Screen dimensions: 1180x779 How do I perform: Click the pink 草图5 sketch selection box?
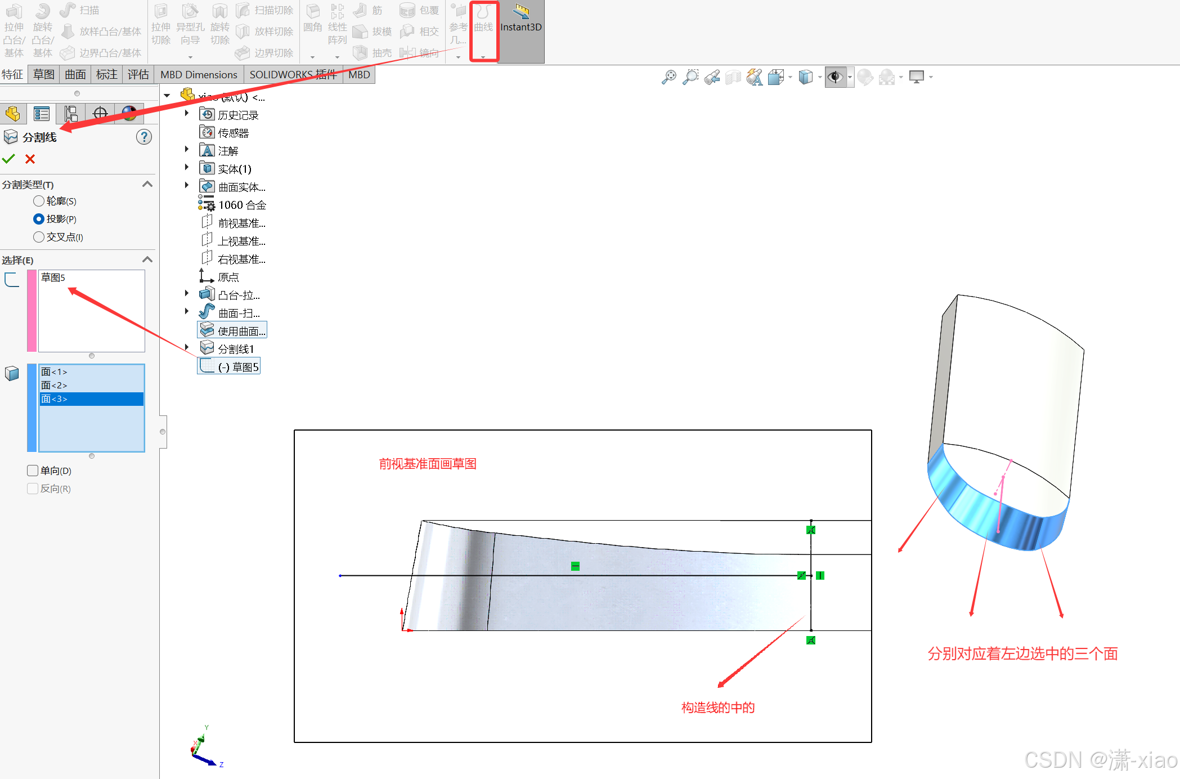pyautogui.click(x=91, y=311)
